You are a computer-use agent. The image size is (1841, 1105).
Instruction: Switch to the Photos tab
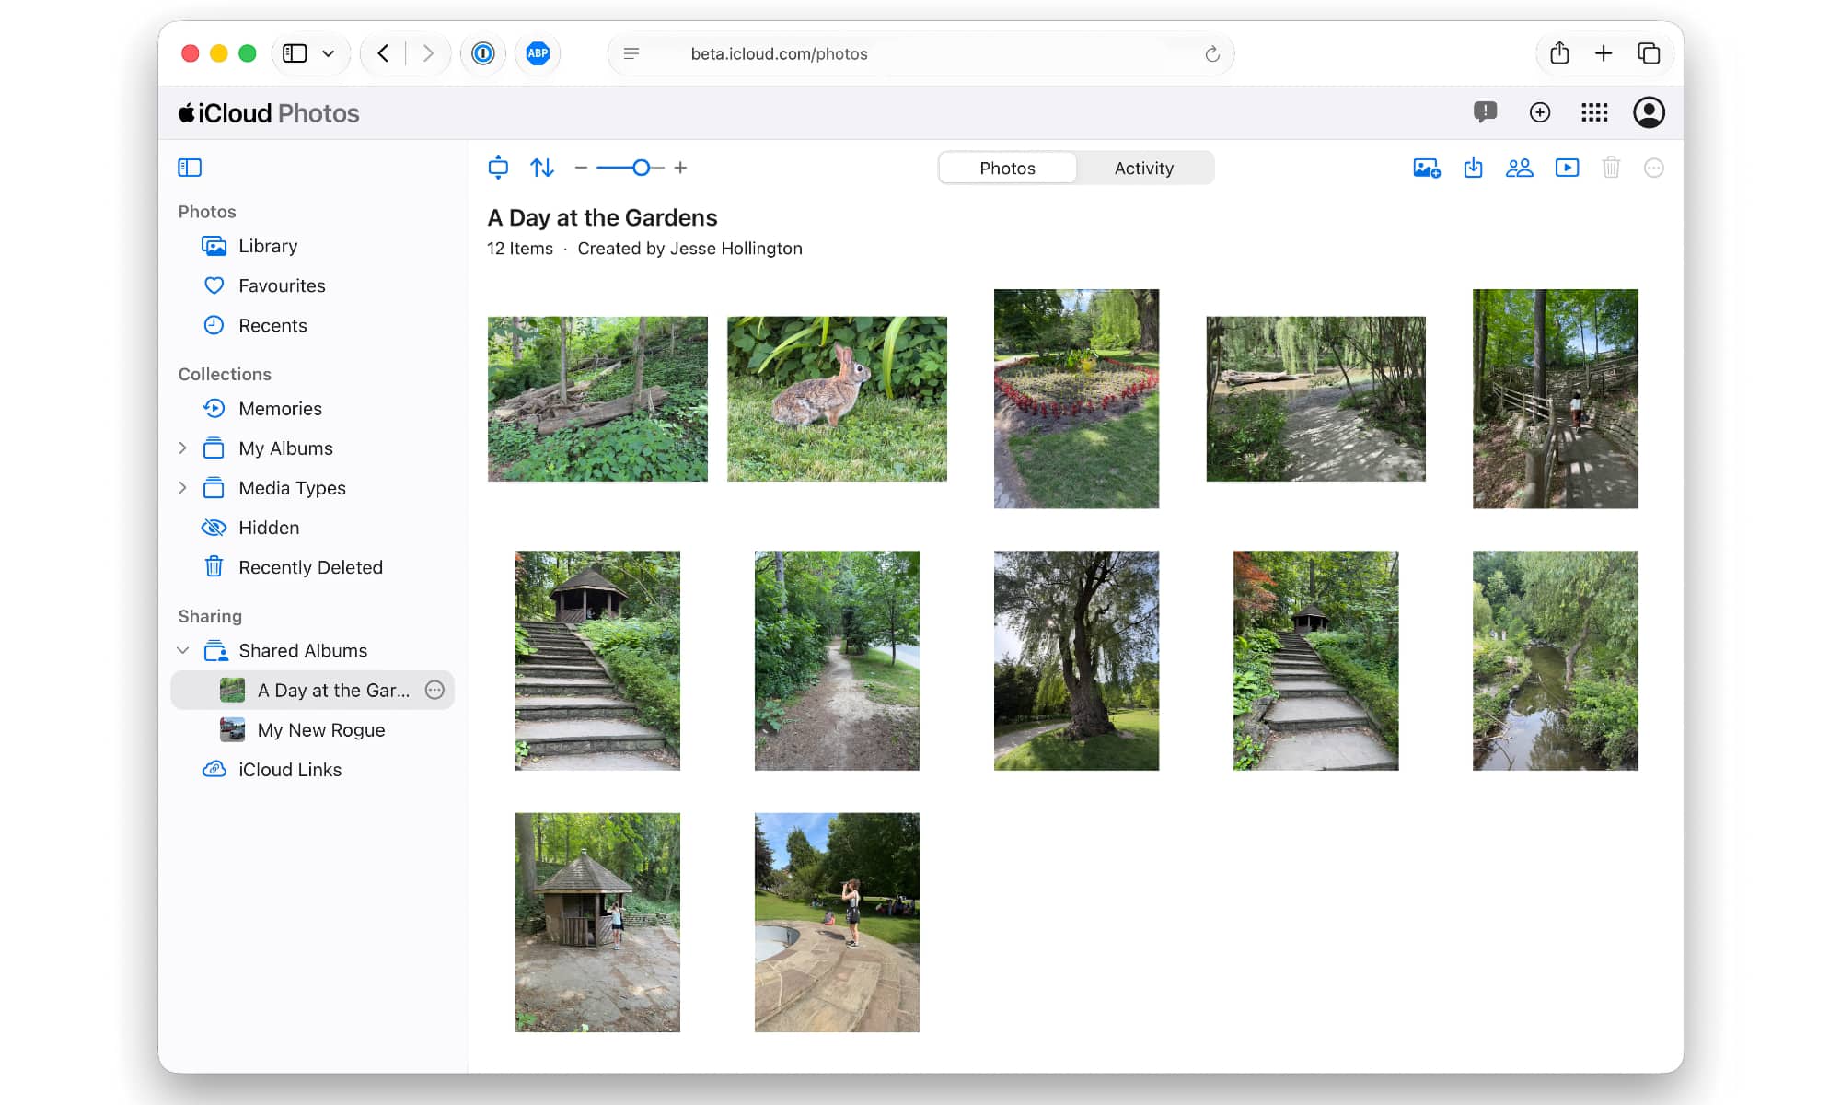1007,168
